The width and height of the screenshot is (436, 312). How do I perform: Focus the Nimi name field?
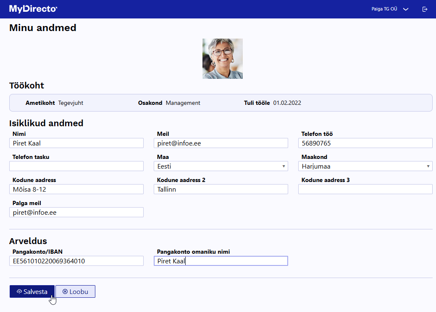click(76, 143)
